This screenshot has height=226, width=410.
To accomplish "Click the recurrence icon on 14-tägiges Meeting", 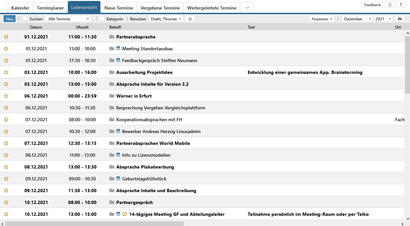I will point(124,214).
